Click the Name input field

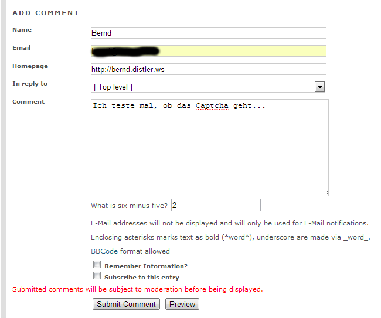[x=208, y=33]
